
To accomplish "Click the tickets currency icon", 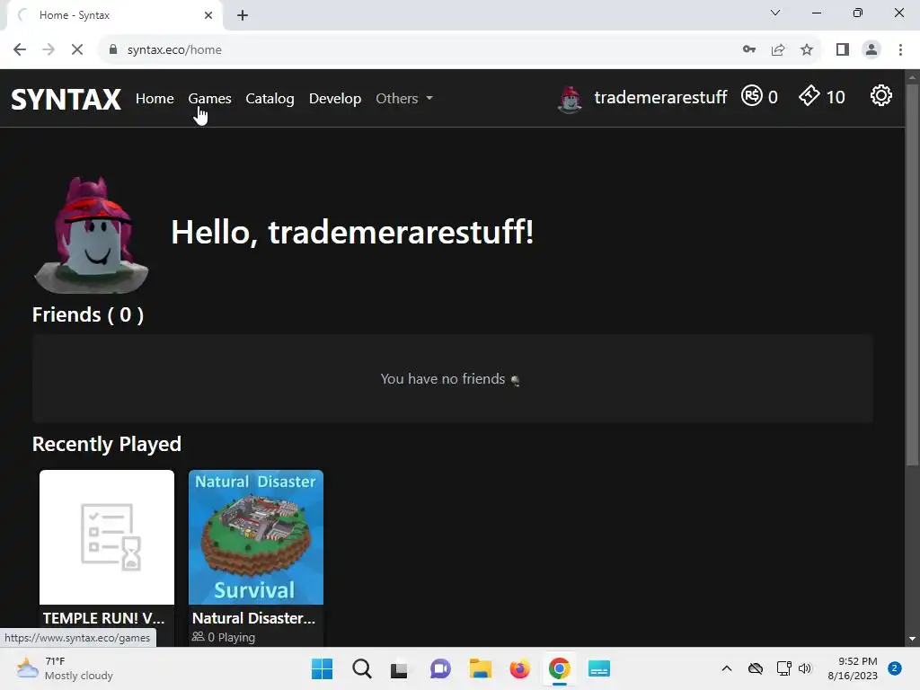I will click(x=809, y=95).
